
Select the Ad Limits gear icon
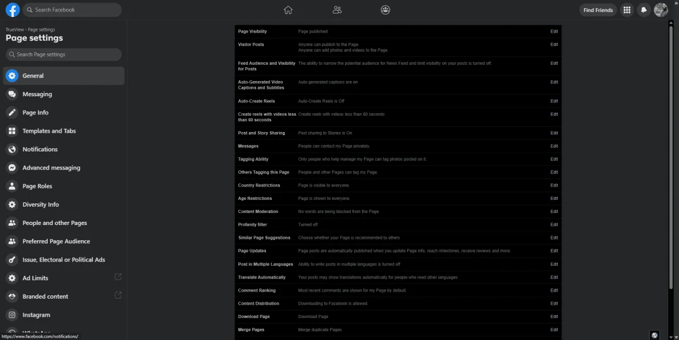[12, 278]
